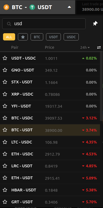Click the Bitcoin logo in the header

tap(6, 7)
